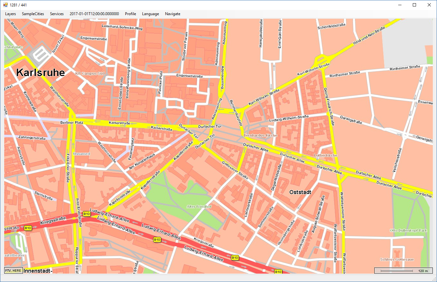Maximize the application window
437x282 pixels.
pos(414,5)
